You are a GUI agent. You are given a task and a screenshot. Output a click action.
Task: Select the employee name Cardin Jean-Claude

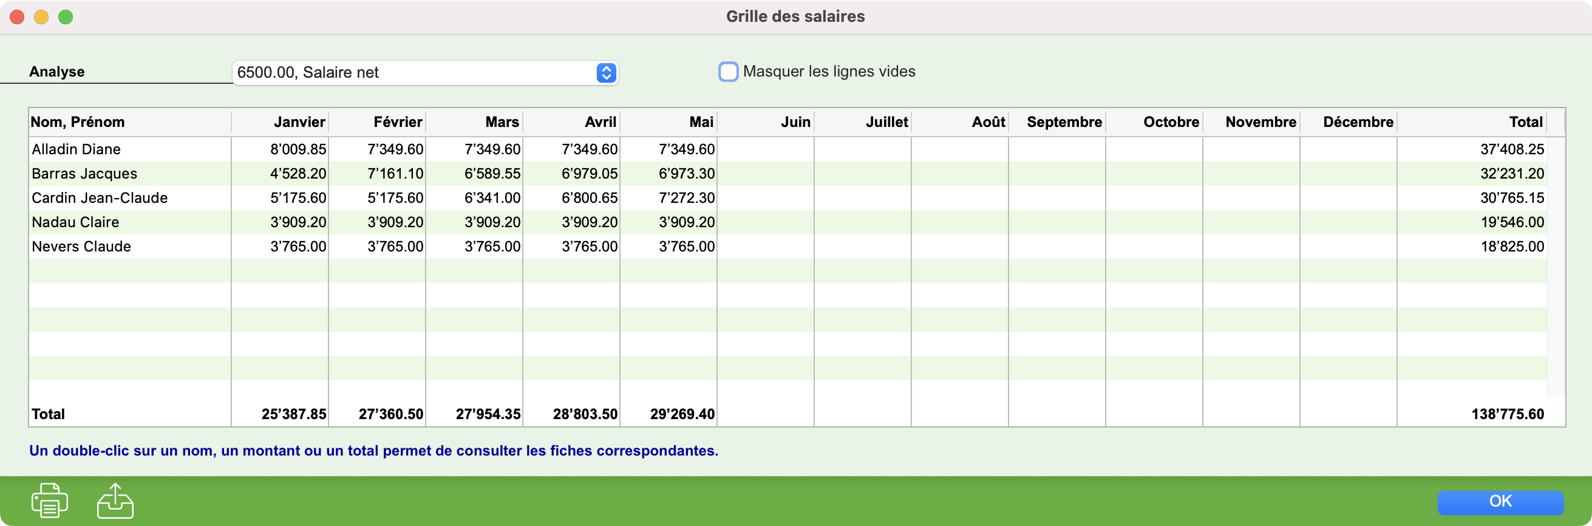click(100, 198)
